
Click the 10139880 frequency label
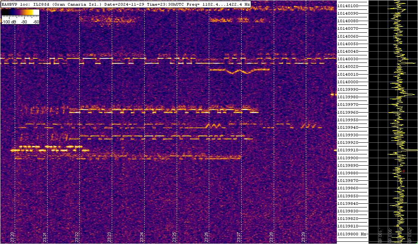[348, 173]
